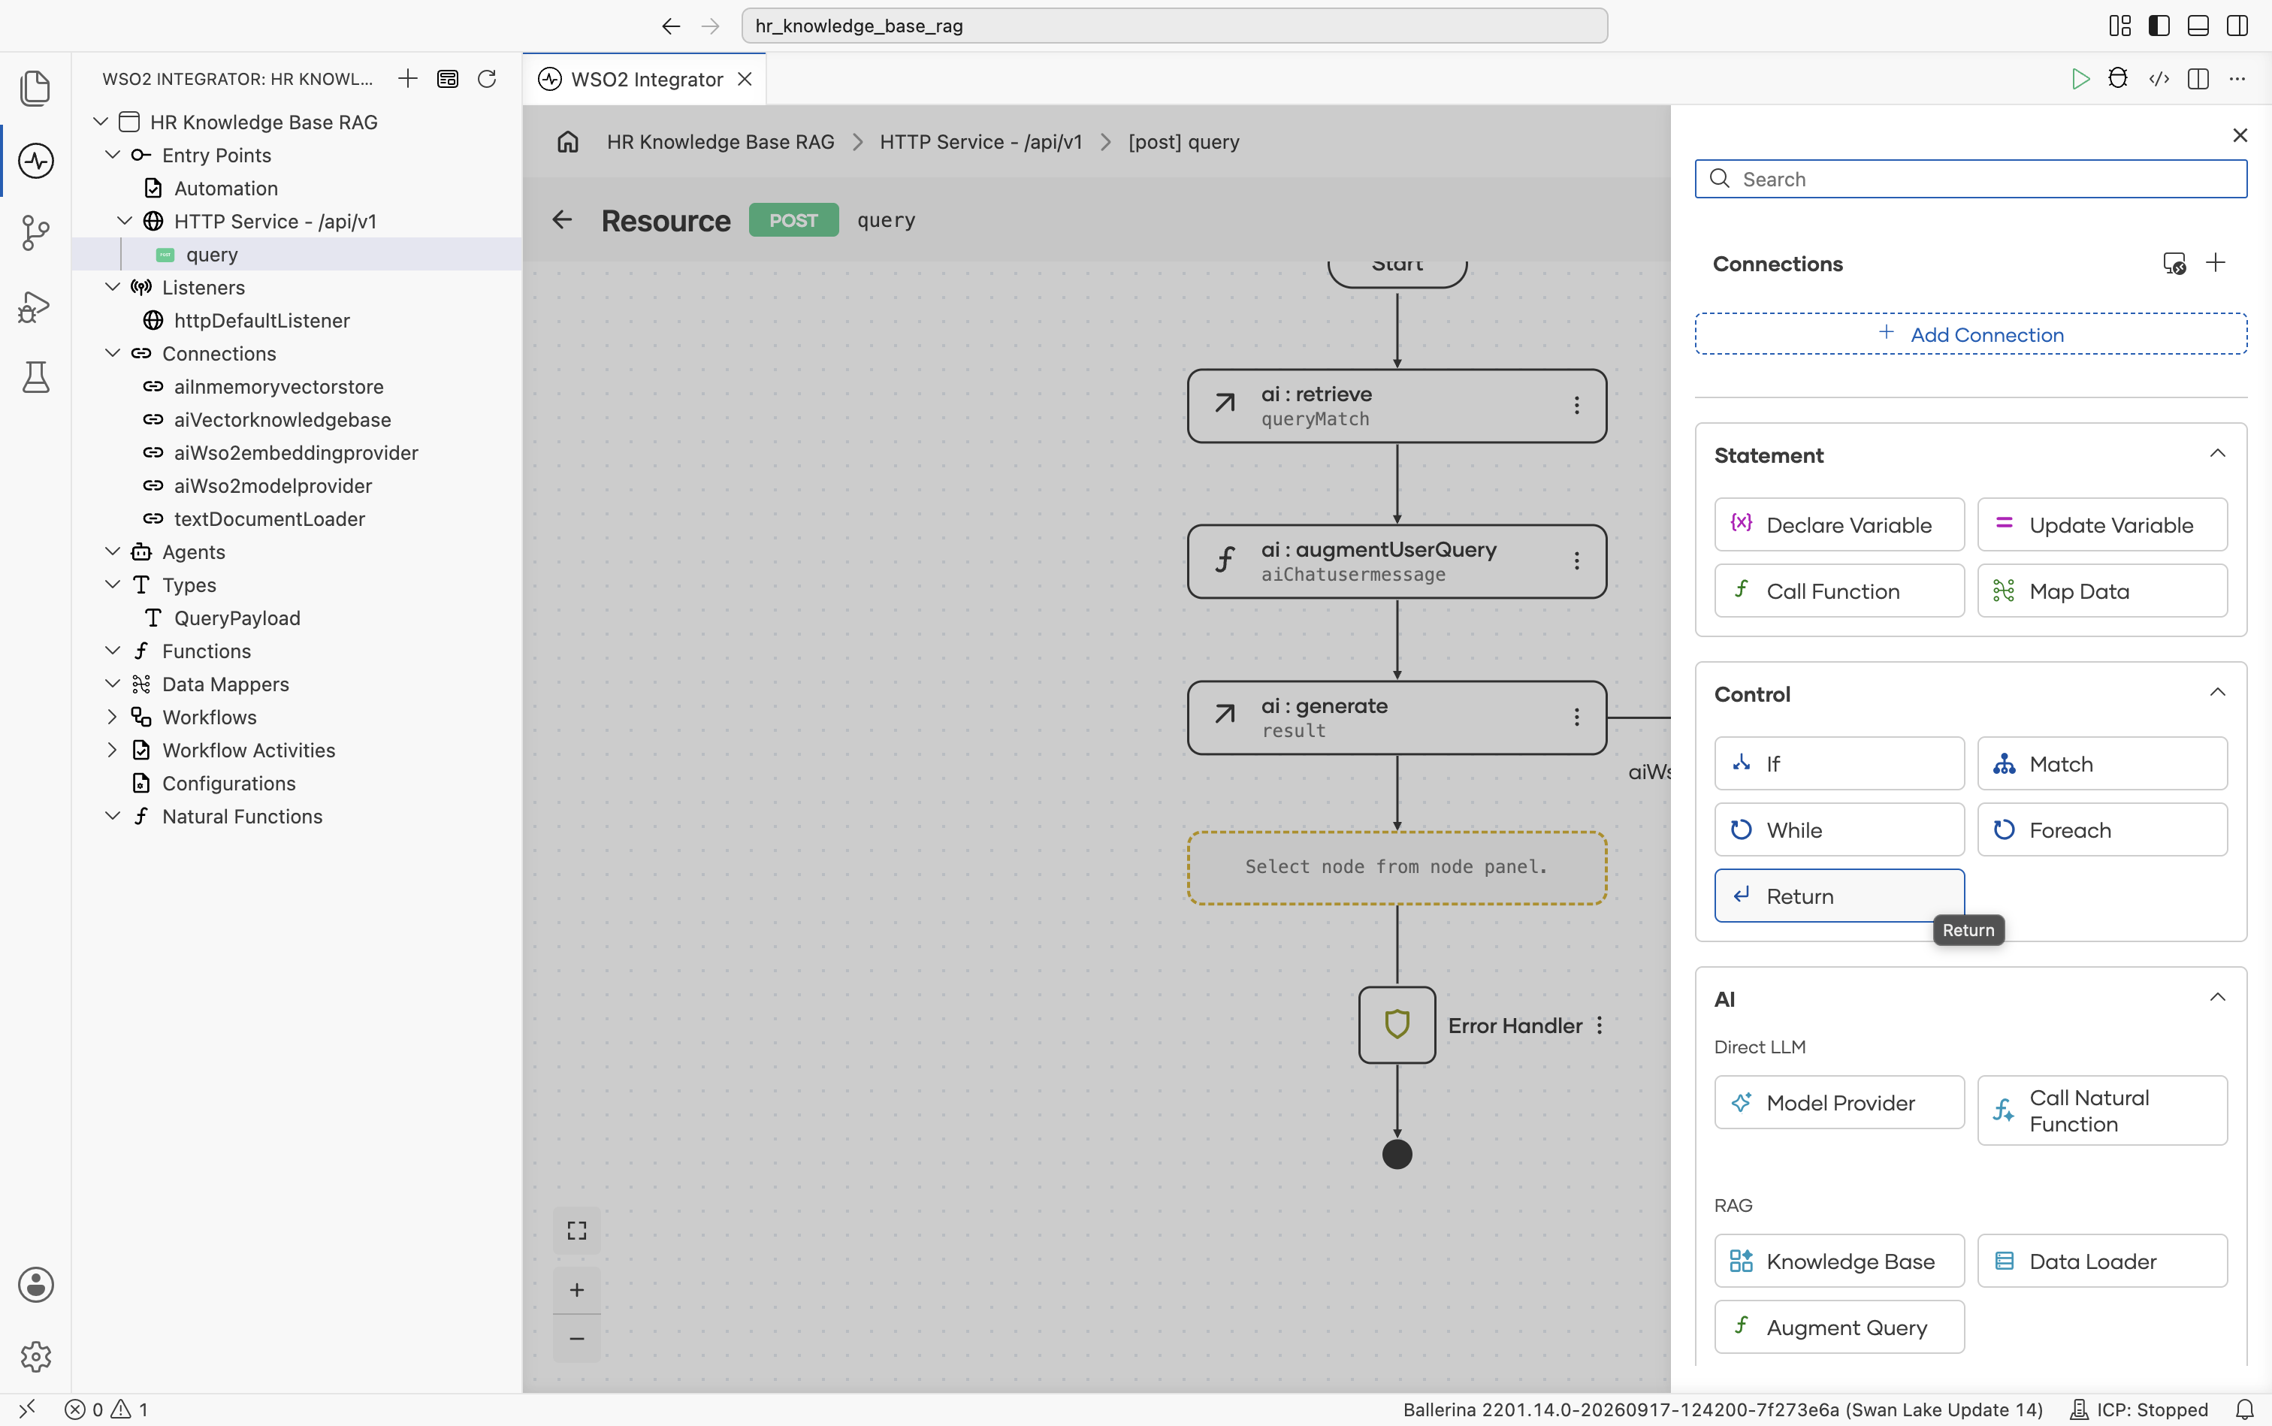This screenshot has height=1426, width=2272.
Task: Select aiWso2modelprovider connection in tree
Action: click(x=273, y=485)
